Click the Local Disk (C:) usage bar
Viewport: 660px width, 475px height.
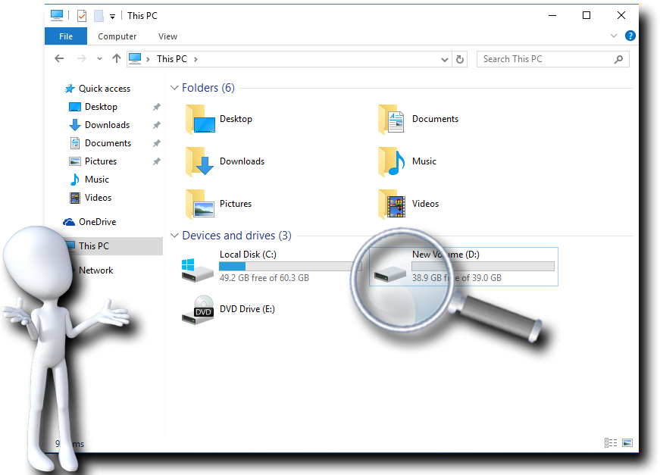288,267
